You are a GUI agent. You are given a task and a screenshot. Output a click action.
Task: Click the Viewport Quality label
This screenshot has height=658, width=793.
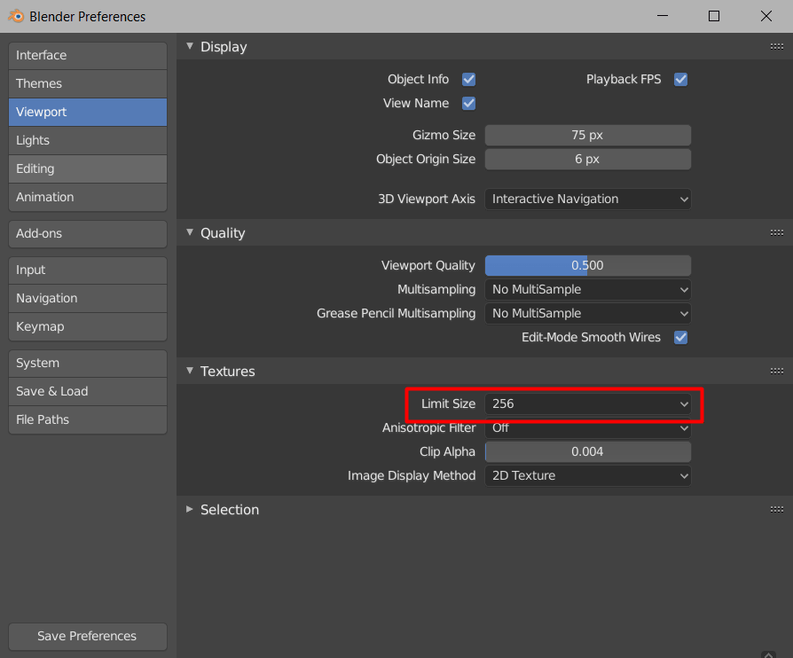428,265
